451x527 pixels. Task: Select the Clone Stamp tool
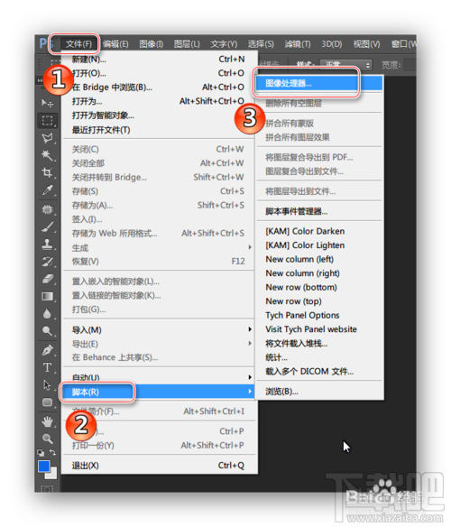pos(47,245)
